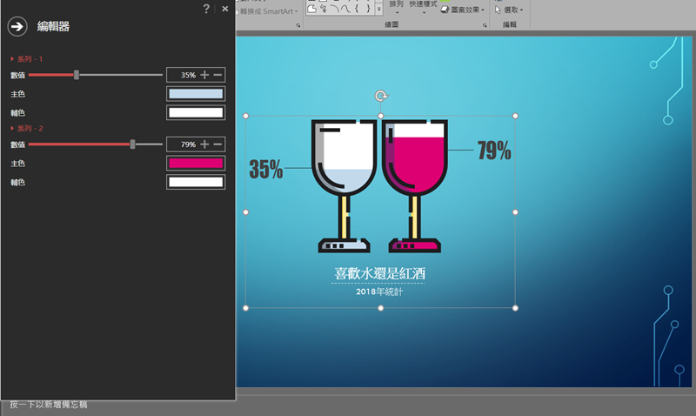Click the right-middle selection handle of chart
Image resolution: width=696 pixels, height=416 pixels.
coord(515,211)
